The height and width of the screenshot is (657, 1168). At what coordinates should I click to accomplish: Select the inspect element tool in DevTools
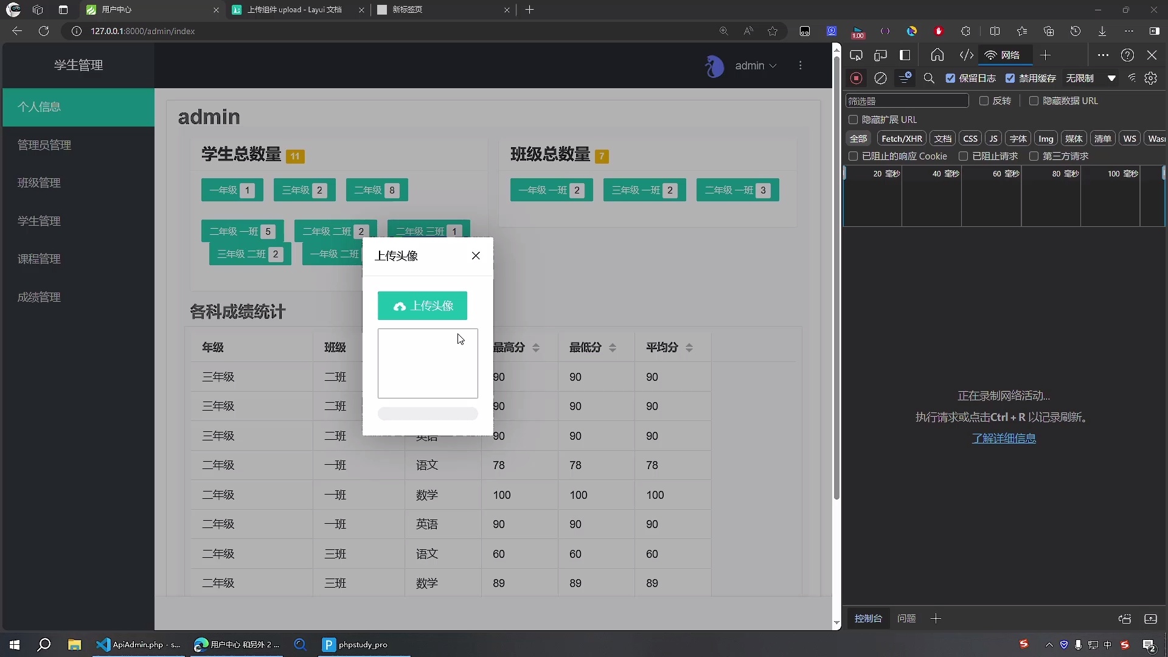[857, 55]
